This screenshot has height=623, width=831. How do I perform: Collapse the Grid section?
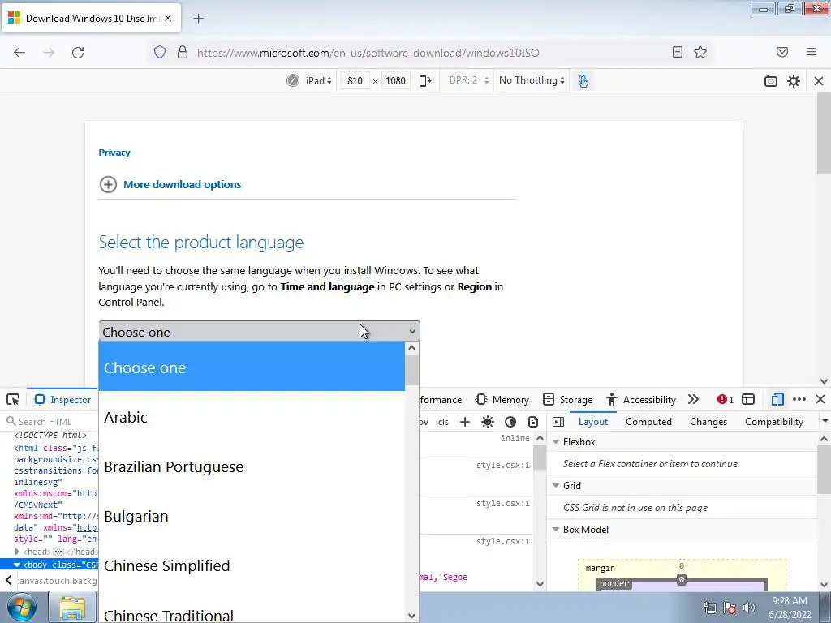click(556, 485)
